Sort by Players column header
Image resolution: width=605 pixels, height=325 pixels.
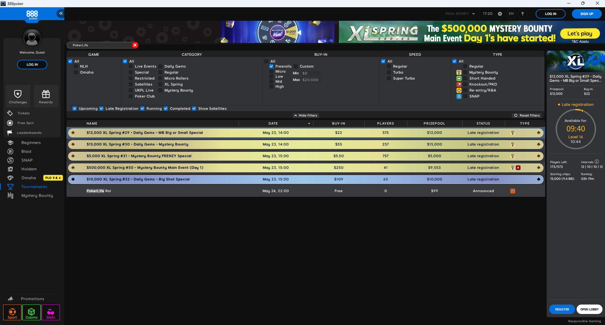coord(385,123)
